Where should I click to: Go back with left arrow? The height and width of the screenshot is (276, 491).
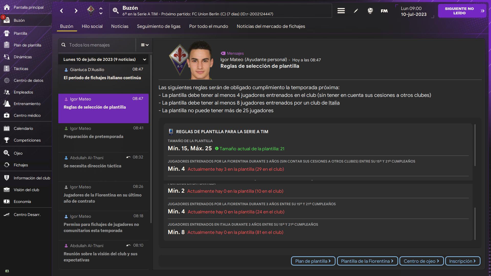(61, 11)
